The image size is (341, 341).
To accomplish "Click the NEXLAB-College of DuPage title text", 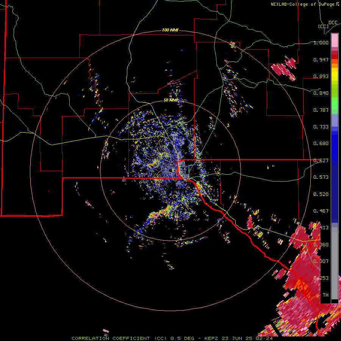I will [302, 4].
